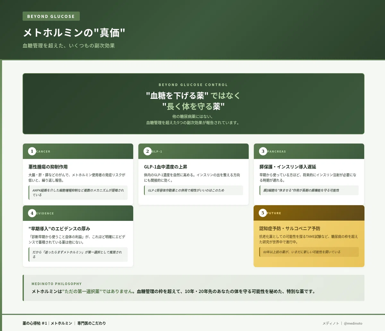385x331 pixels.
Task: Click paragraph starting 早期から使っている方ほど
Action: coord(308,178)
